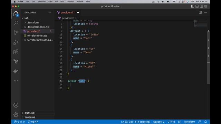Image resolution: width=221 pixels, height=124 pixels.
Task: Open the Source Control view
Action: click(16, 33)
